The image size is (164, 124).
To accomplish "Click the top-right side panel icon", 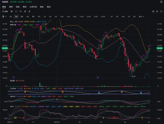I will 161,2.
